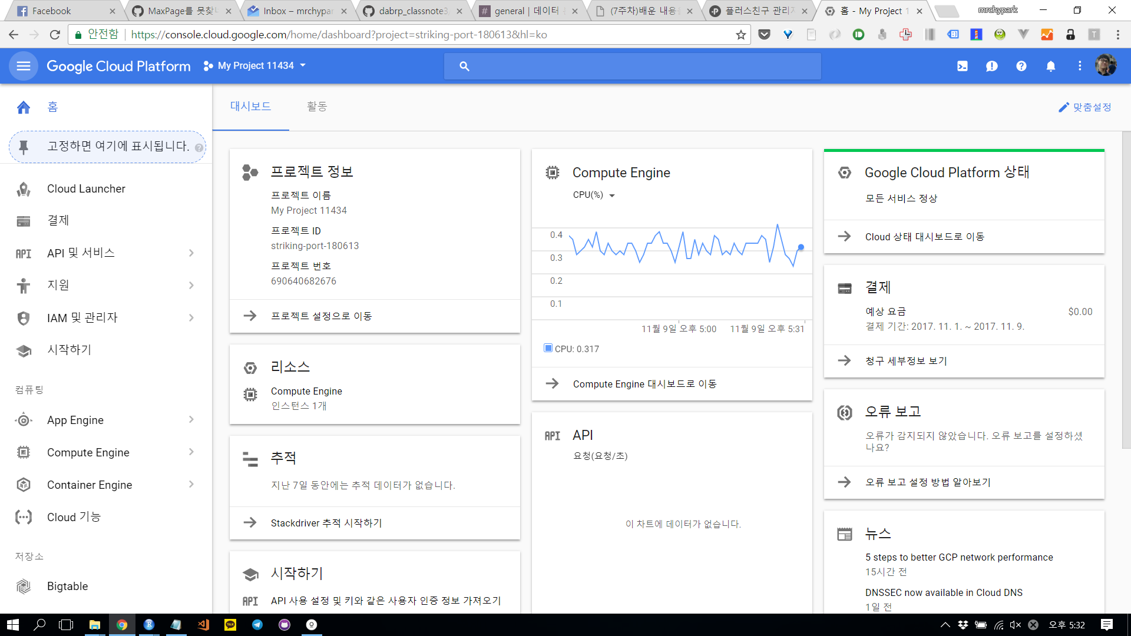
Task: Open Cloud Launcher from sidebar
Action: (x=86, y=188)
